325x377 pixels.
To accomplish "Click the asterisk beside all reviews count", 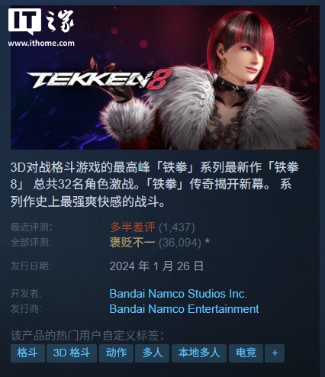I will (x=208, y=242).
